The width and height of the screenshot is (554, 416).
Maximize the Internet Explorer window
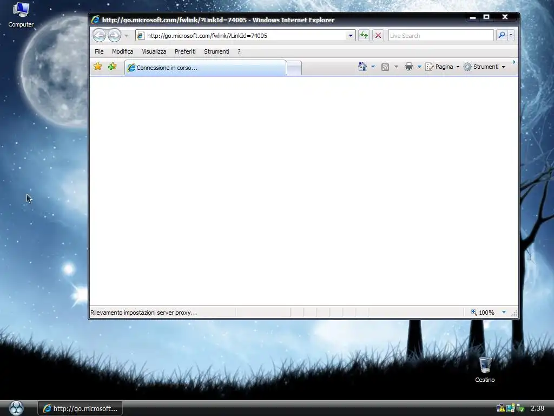(x=486, y=17)
